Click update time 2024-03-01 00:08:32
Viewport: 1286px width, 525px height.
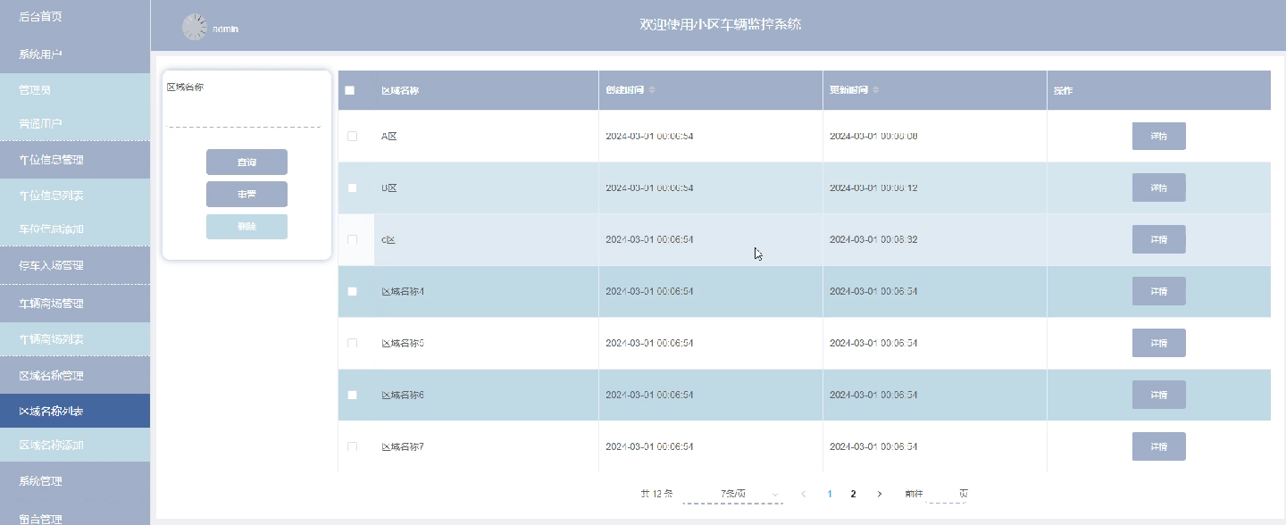[873, 240]
